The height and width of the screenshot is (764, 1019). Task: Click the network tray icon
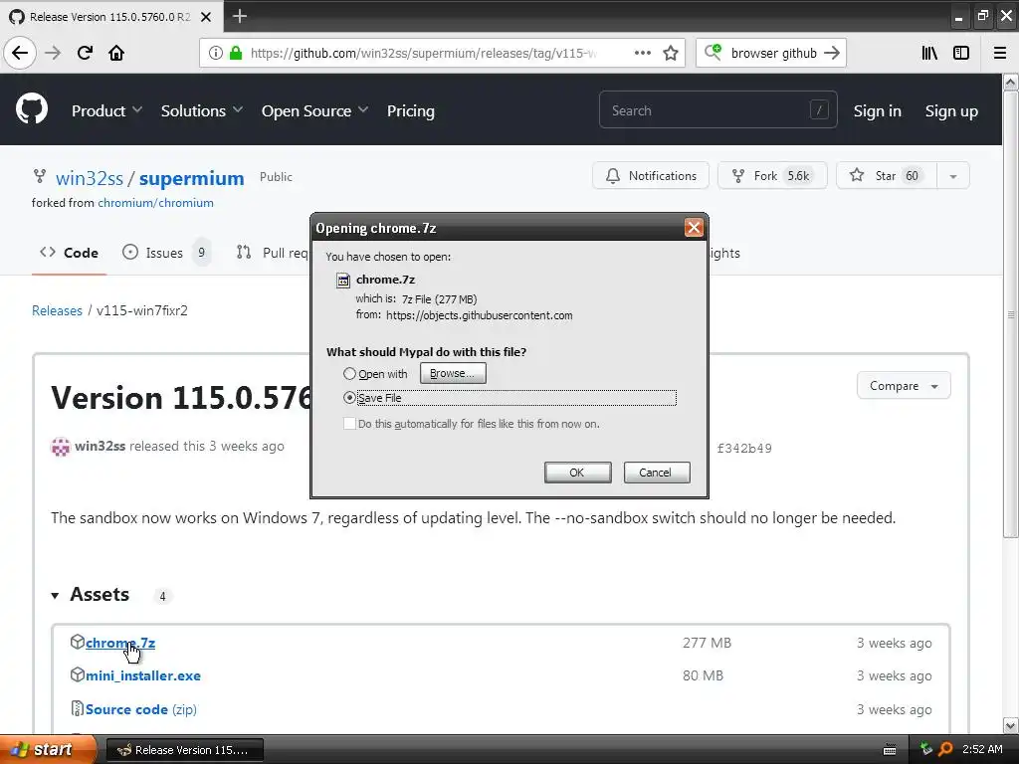pos(926,749)
